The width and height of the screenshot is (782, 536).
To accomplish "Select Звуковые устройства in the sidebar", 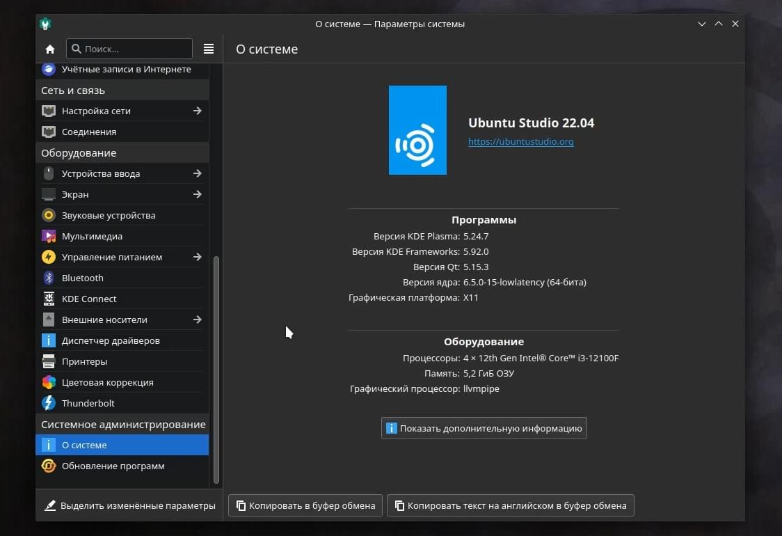I will click(122, 215).
